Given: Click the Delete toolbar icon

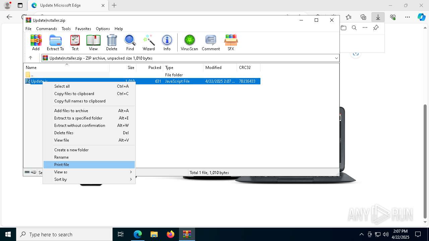Looking at the screenshot, I should (112, 43).
